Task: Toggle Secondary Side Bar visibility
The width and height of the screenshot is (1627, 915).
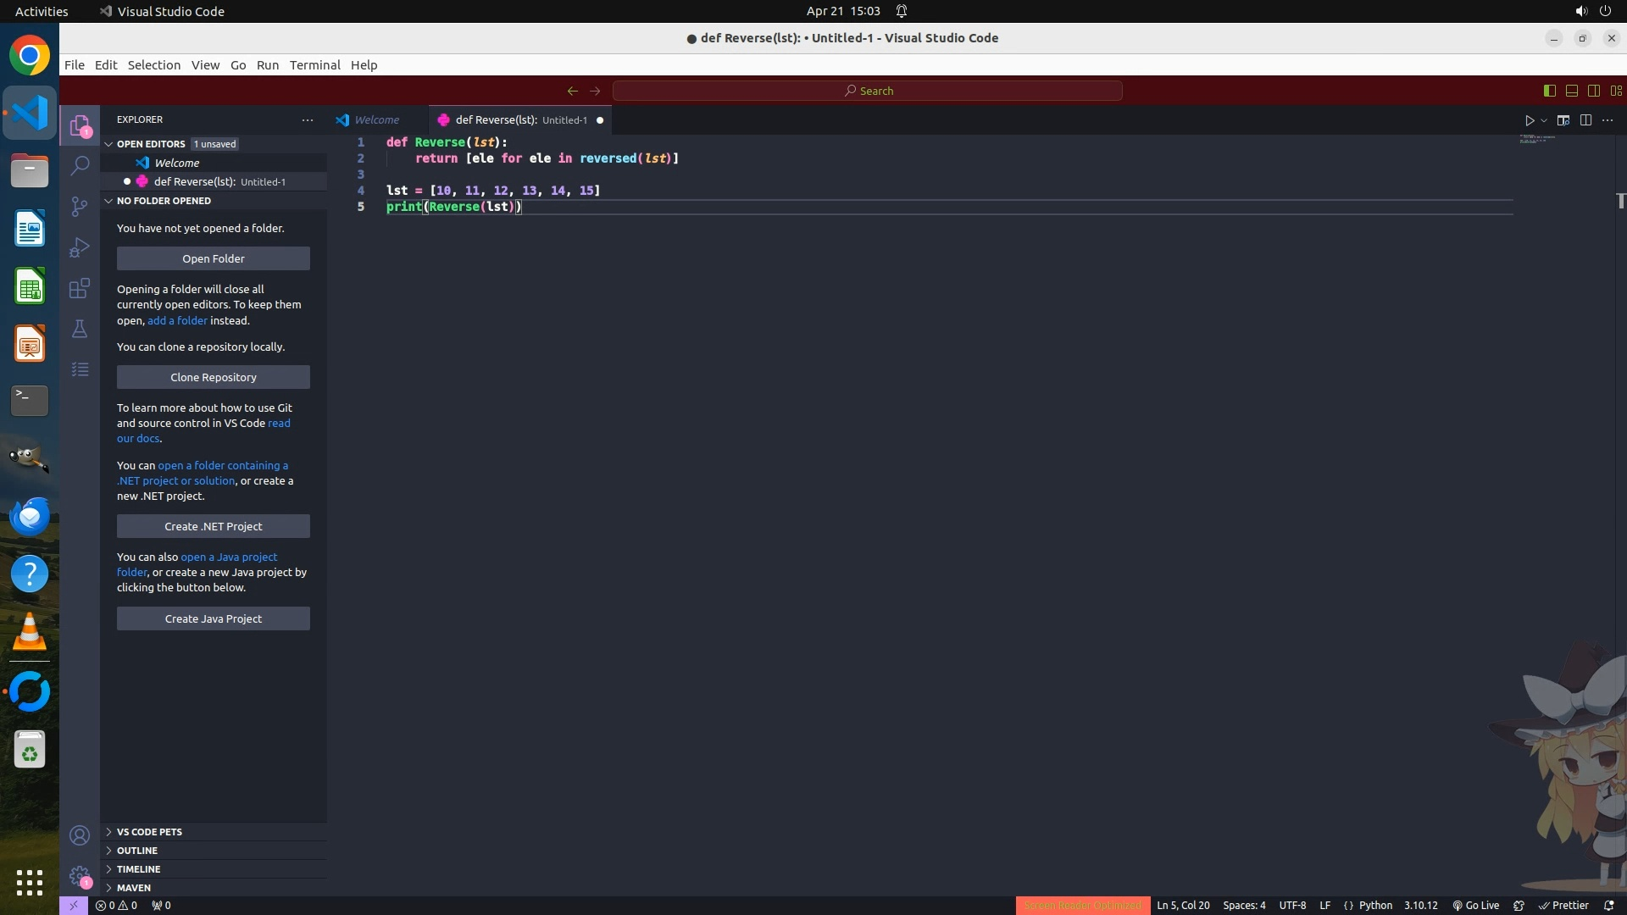Action: [x=1593, y=91]
